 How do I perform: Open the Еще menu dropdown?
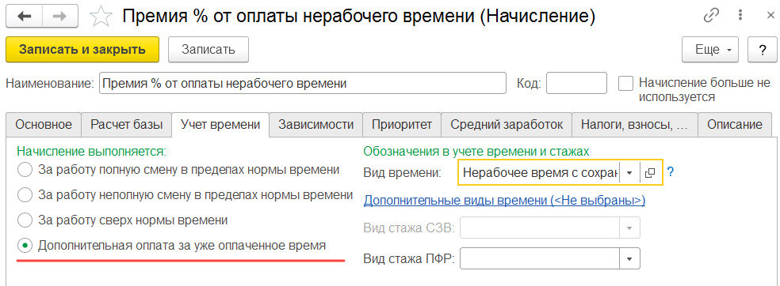coord(710,50)
